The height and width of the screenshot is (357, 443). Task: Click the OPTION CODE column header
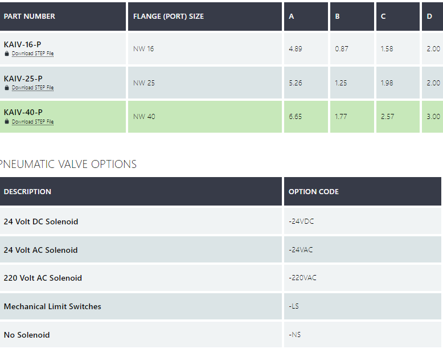(314, 192)
